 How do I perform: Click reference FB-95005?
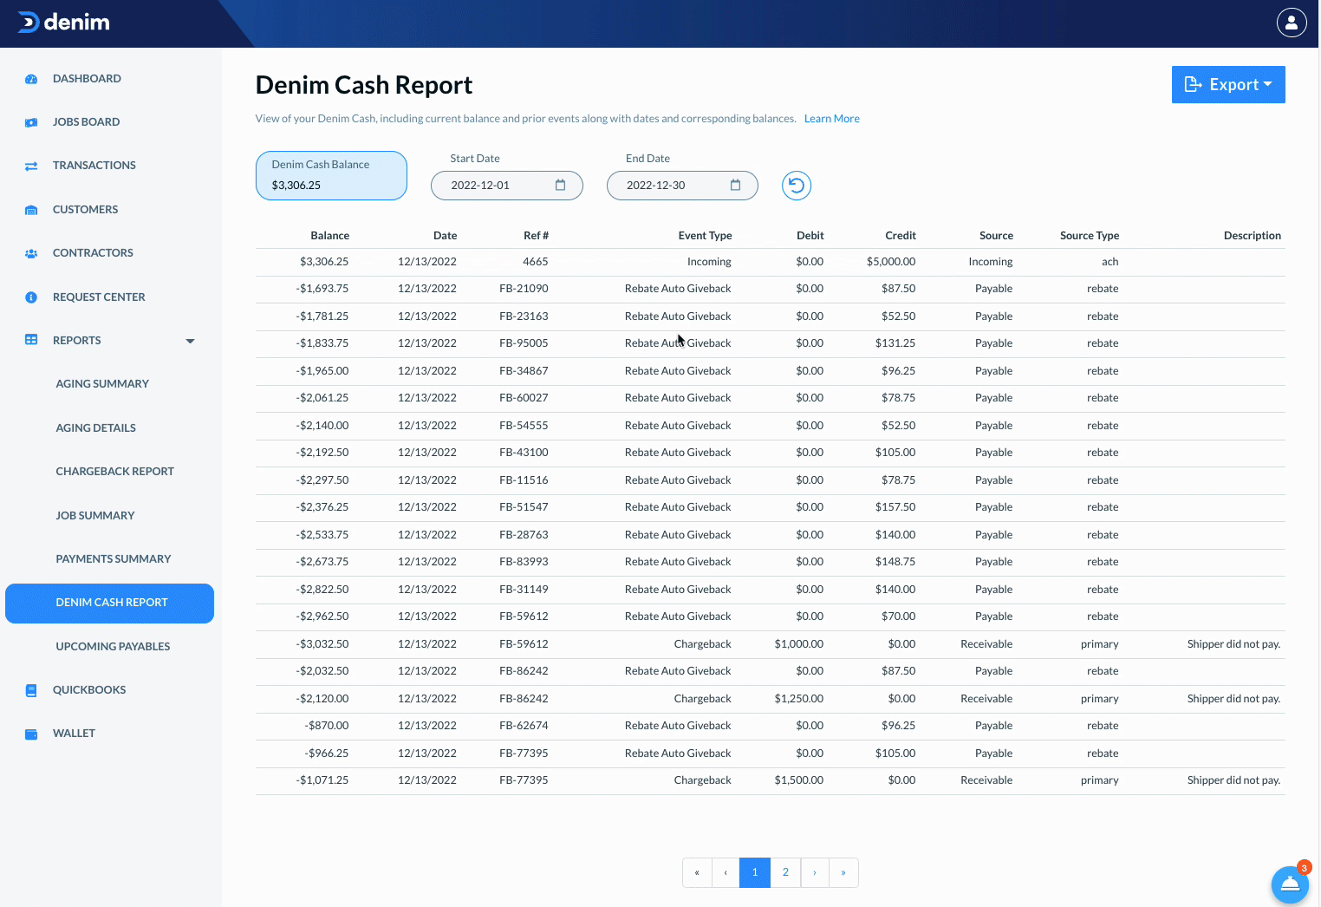pyautogui.click(x=524, y=343)
